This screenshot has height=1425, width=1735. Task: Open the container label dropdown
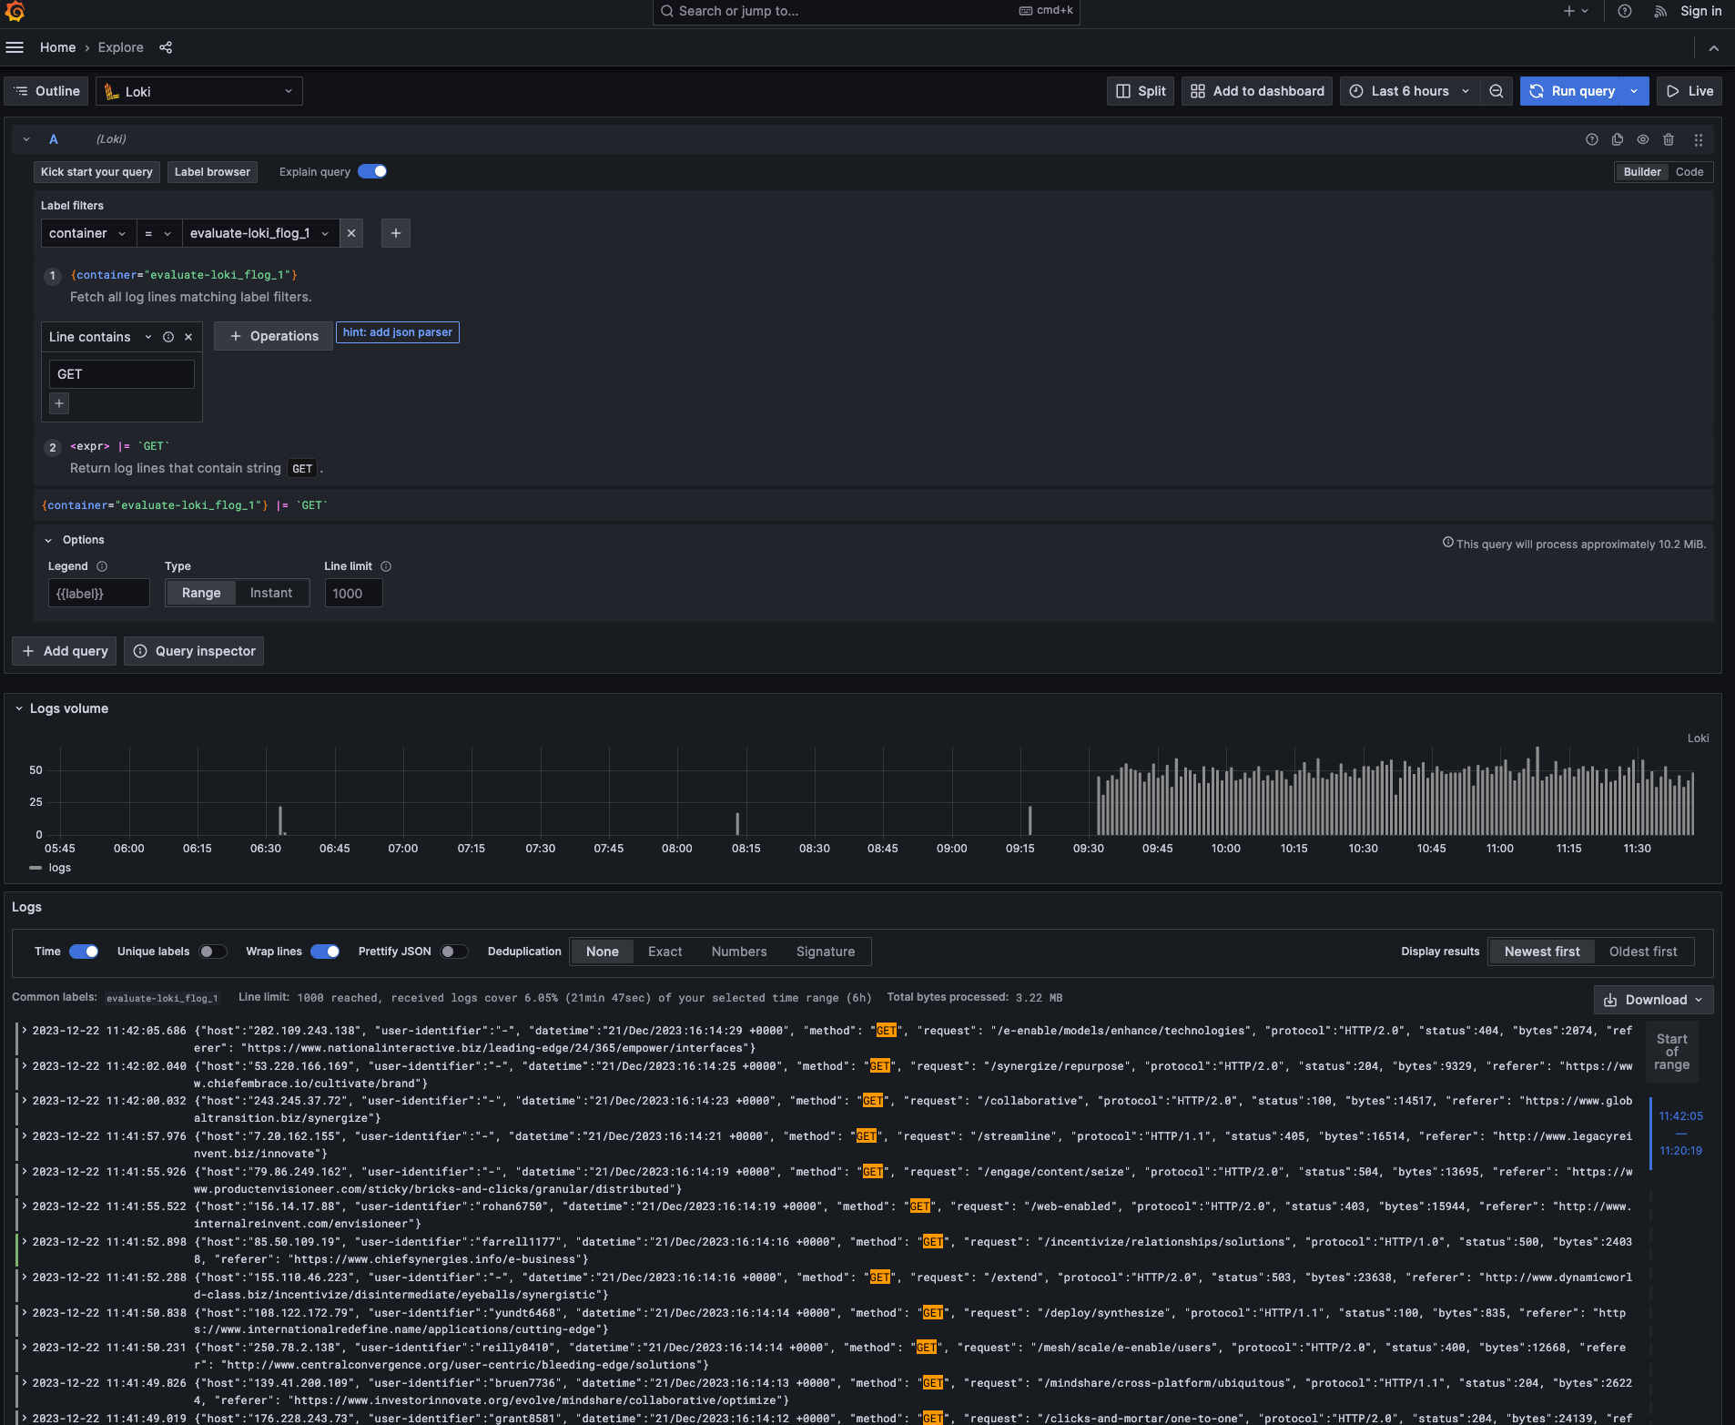pyautogui.click(x=88, y=233)
